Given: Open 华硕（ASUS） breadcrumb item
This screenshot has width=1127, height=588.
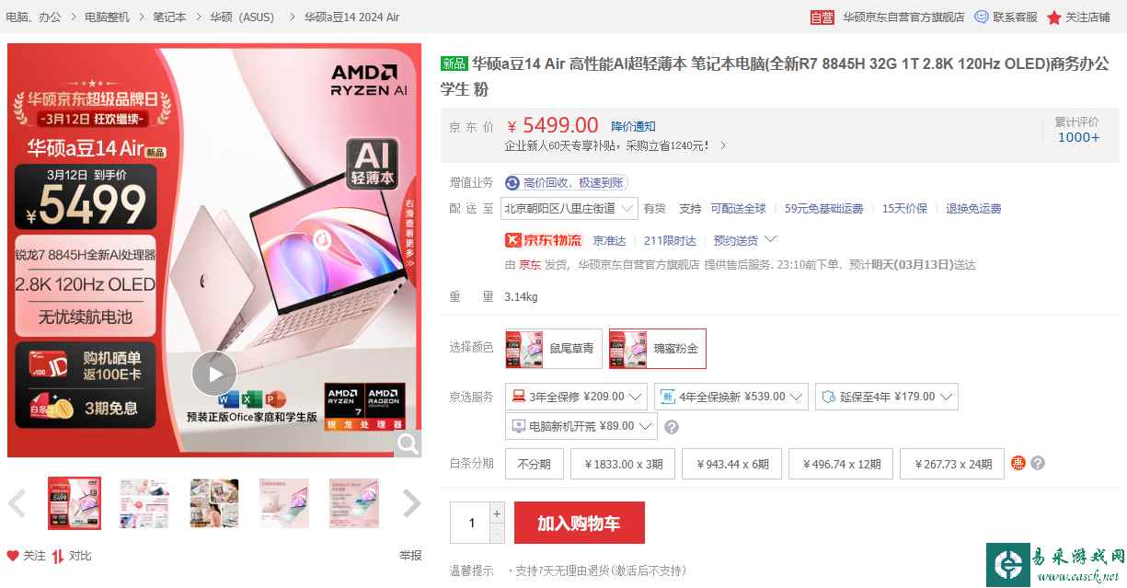Looking at the screenshot, I should (242, 17).
